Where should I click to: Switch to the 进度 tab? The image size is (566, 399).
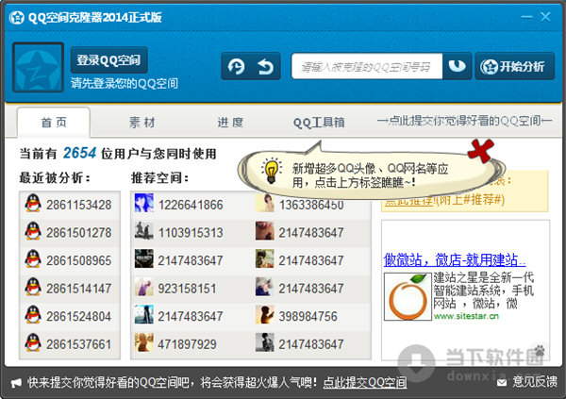[x=230, y=123]
